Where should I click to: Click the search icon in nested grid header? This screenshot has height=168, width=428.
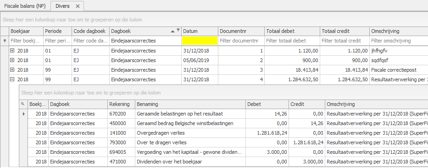pos(23,104)
